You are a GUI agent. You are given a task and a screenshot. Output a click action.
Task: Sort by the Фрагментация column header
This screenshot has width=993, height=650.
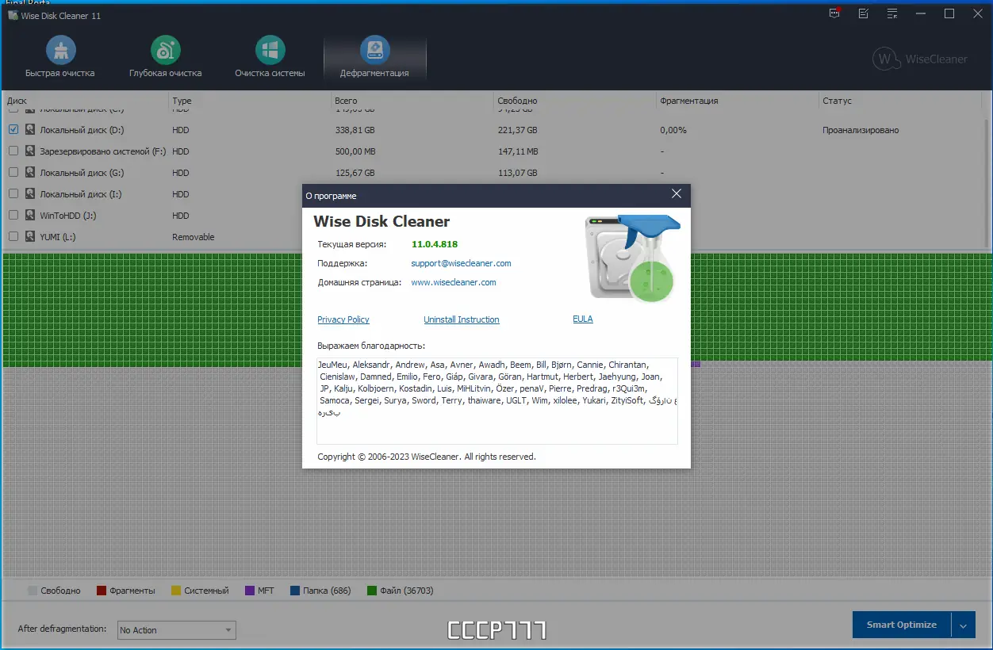[x=736, y=101]
